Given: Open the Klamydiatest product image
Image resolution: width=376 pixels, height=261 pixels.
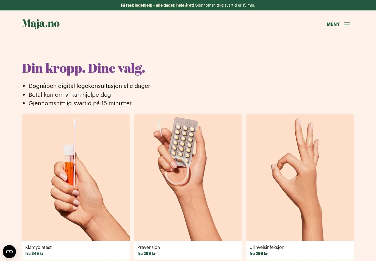Looking at the screenshot, I should 76,177.
